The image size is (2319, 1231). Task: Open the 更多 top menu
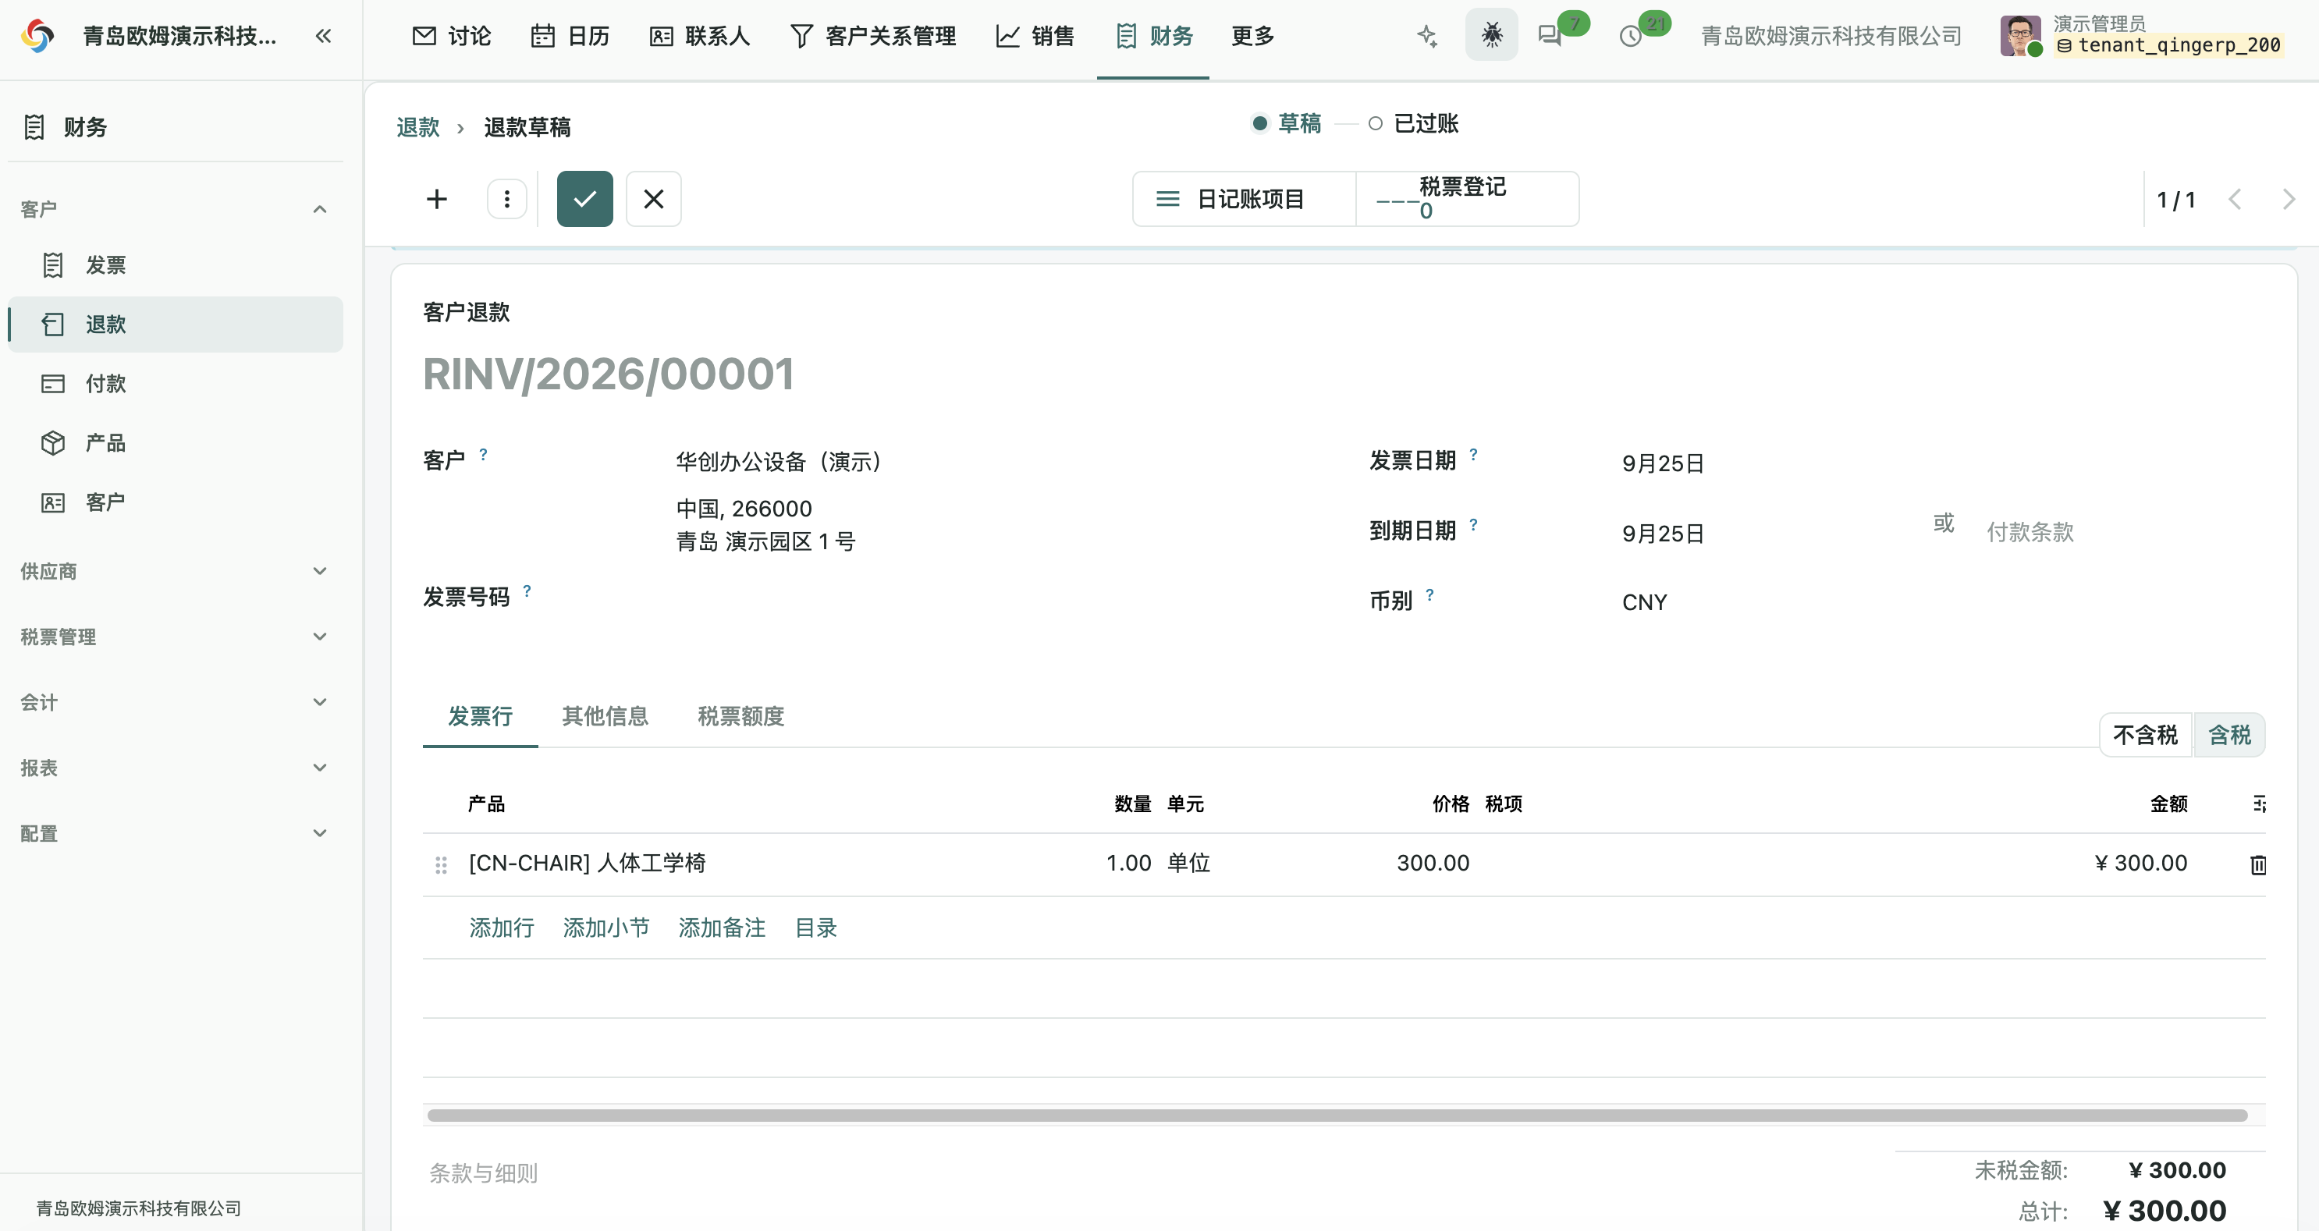tap(1252, 36)
